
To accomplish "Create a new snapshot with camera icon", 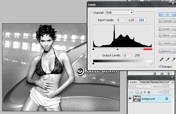I will [x=162, y=74].
